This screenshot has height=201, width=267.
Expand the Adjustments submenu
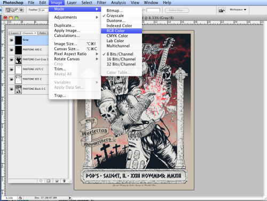(x=75, y=17)
